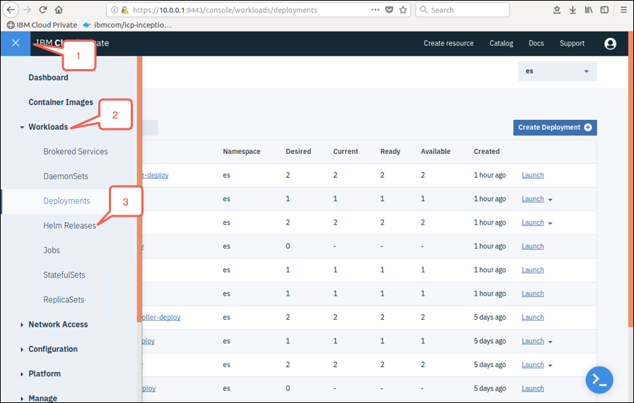Select Helm Releases under Workloads
The image size is (634, 403).
(x=69, y=226)
